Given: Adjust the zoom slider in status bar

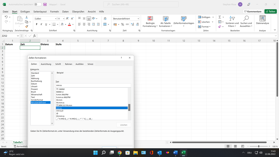Looking at the screenshot, I should point(259,146).
